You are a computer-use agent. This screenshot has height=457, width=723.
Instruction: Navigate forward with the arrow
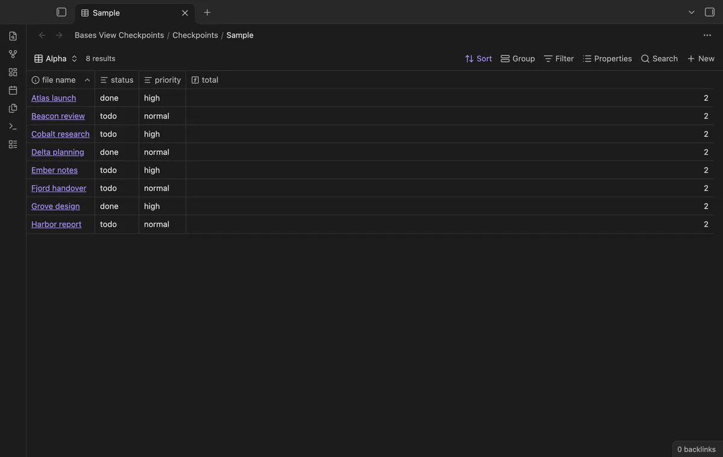59,35
